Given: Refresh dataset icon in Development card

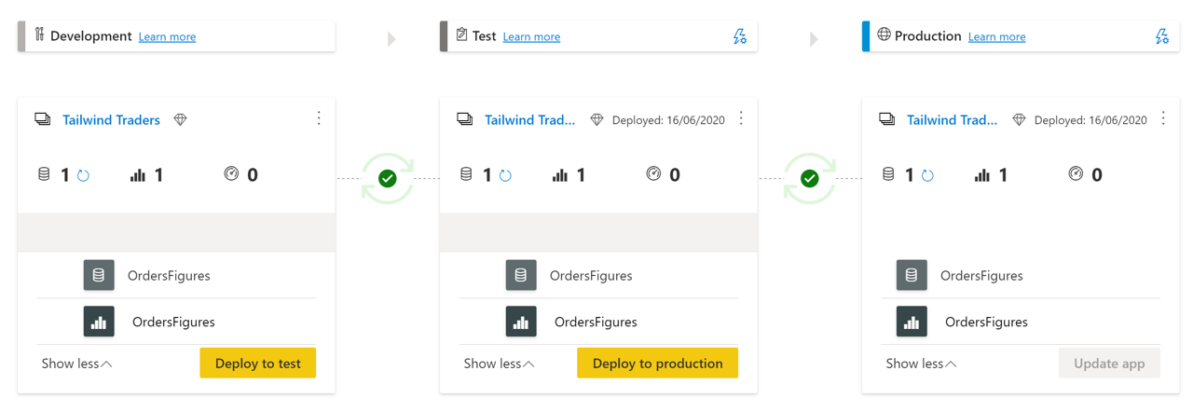Looking at the screenshot, I should [83, 175].
